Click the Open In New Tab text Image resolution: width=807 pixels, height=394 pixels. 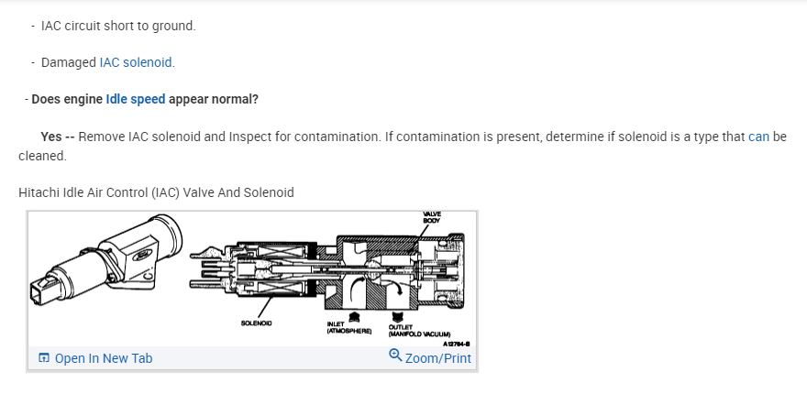104,358
